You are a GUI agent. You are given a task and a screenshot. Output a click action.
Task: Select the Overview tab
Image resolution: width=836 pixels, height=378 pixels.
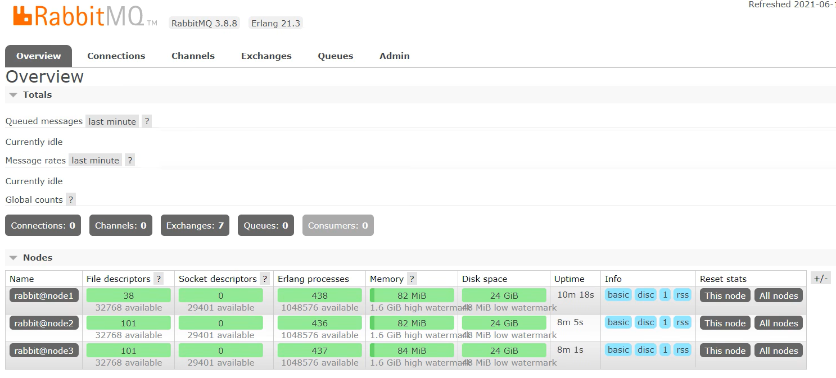38,56
